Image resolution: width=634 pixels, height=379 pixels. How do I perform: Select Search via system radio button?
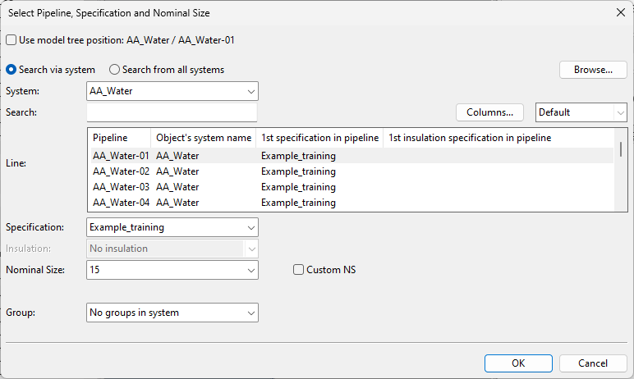11,70
